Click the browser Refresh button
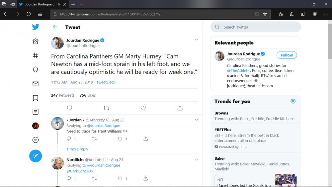Image resolution: width=332 pixels, height=187 pixels. click(29, 14)
